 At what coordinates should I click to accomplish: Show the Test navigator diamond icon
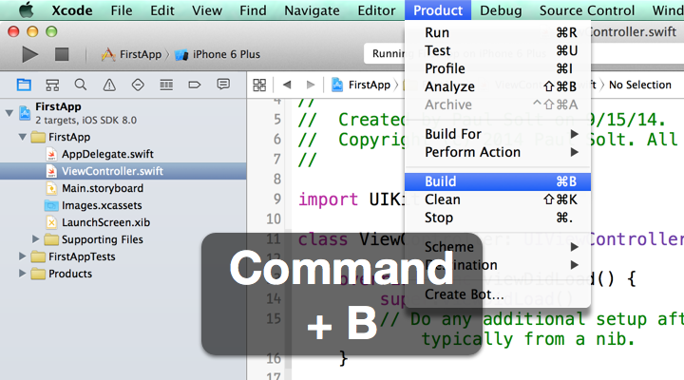tap(138, 85)
